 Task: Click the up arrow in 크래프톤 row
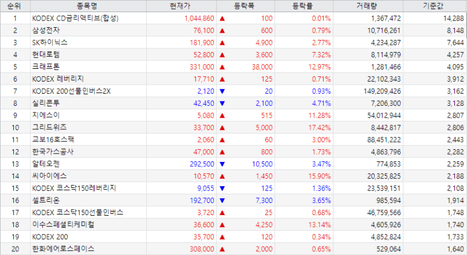point(222,67)
